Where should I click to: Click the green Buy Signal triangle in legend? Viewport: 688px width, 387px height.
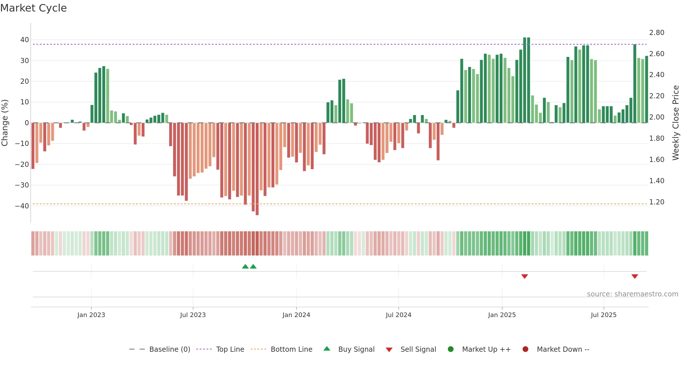click(327, 349)
